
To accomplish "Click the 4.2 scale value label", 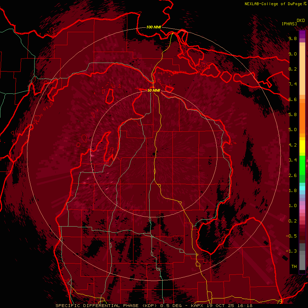I will (293, 145).
